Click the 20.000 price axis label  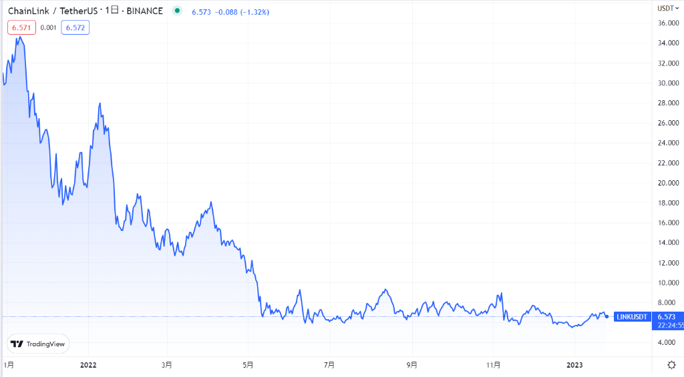(668, 183)
